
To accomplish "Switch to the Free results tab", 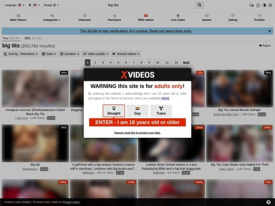I will (11, 38).
